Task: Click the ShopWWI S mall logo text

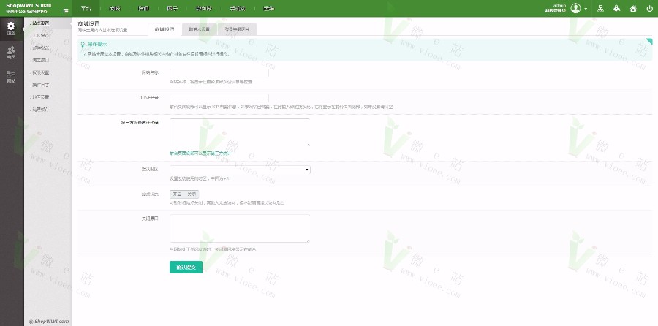Action: tap(29, 5)
